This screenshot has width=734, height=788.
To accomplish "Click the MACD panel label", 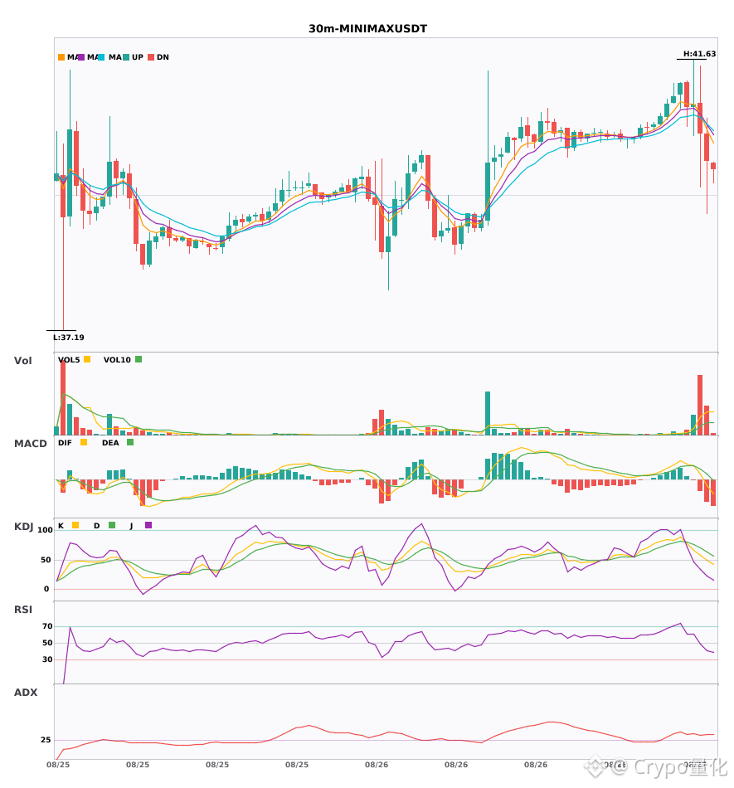I will pos(30,444).
